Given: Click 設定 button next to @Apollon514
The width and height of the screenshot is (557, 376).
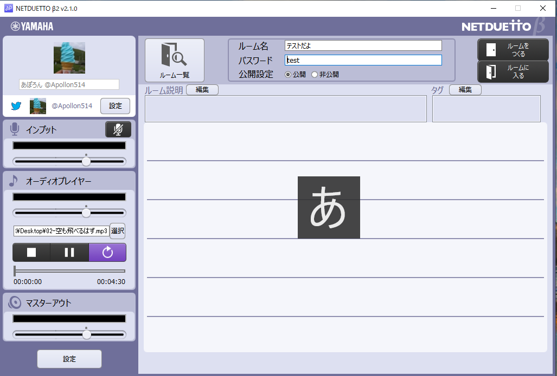Looking at the screenshot, I should (x=115, y=106).
